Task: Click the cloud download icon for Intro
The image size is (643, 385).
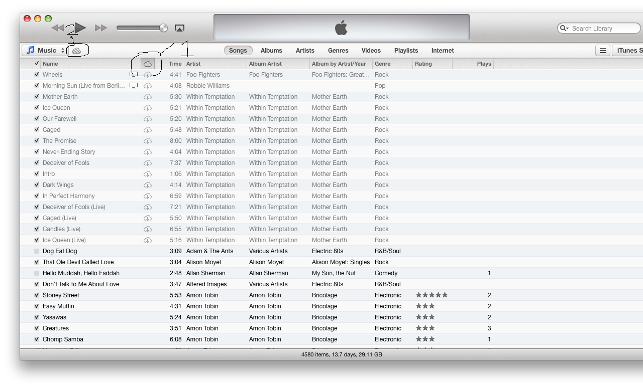Action: coord(148,174)
